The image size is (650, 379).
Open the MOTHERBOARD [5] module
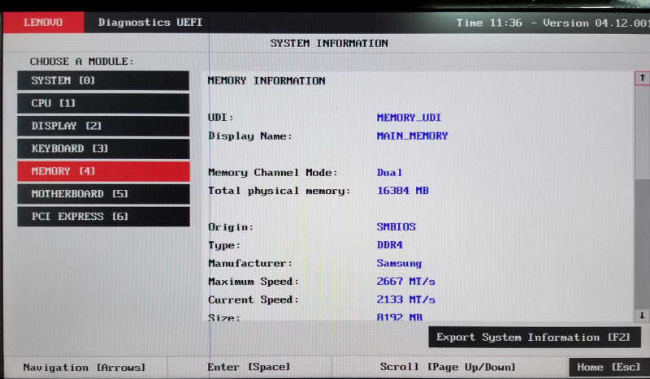click(x=103, y=194)
